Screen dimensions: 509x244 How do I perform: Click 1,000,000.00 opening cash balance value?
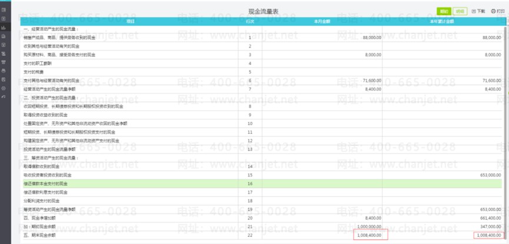[x=370, y=226]
